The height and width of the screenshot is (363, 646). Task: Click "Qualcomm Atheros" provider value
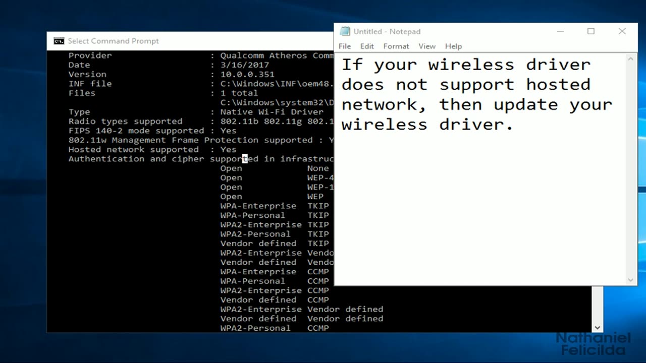(x=263, y=55)
